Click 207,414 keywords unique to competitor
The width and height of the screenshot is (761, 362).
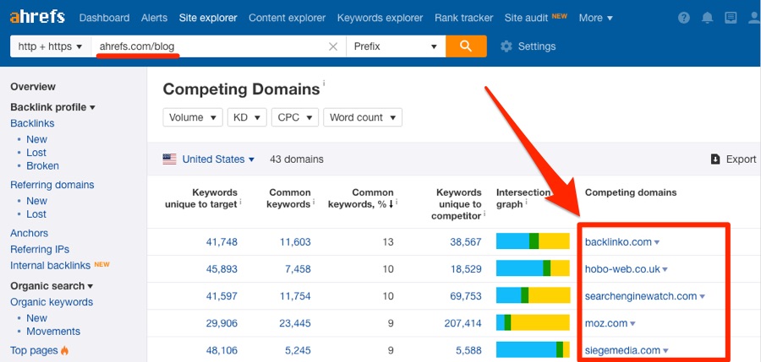[x=463, y=323]
